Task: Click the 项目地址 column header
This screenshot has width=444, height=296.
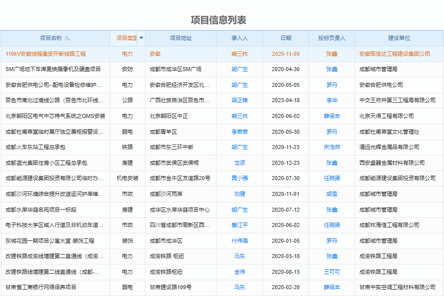Action: [x=181, y=38]
